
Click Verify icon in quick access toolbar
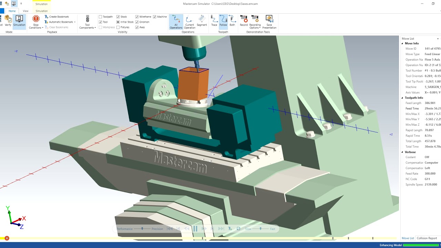(7, 4)
